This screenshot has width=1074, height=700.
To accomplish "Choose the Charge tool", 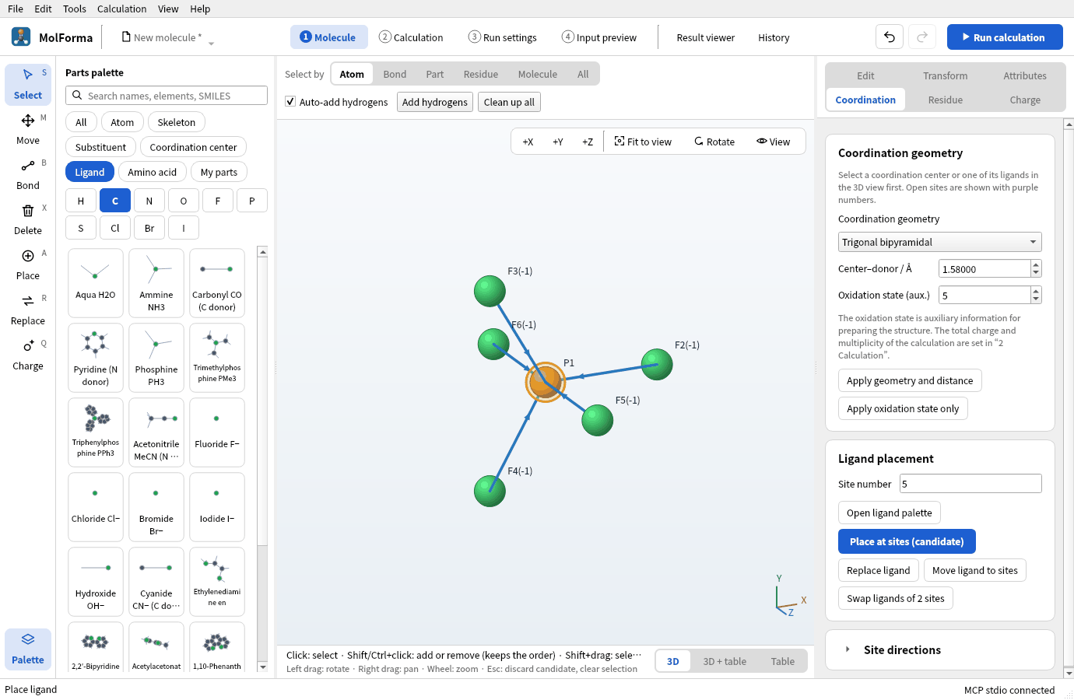I will [x=28, y=355].
